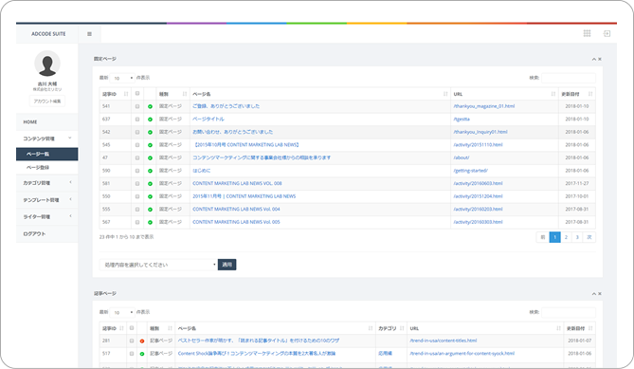Tick the select-all checkbox in 固定ページ header

[137, 94]
